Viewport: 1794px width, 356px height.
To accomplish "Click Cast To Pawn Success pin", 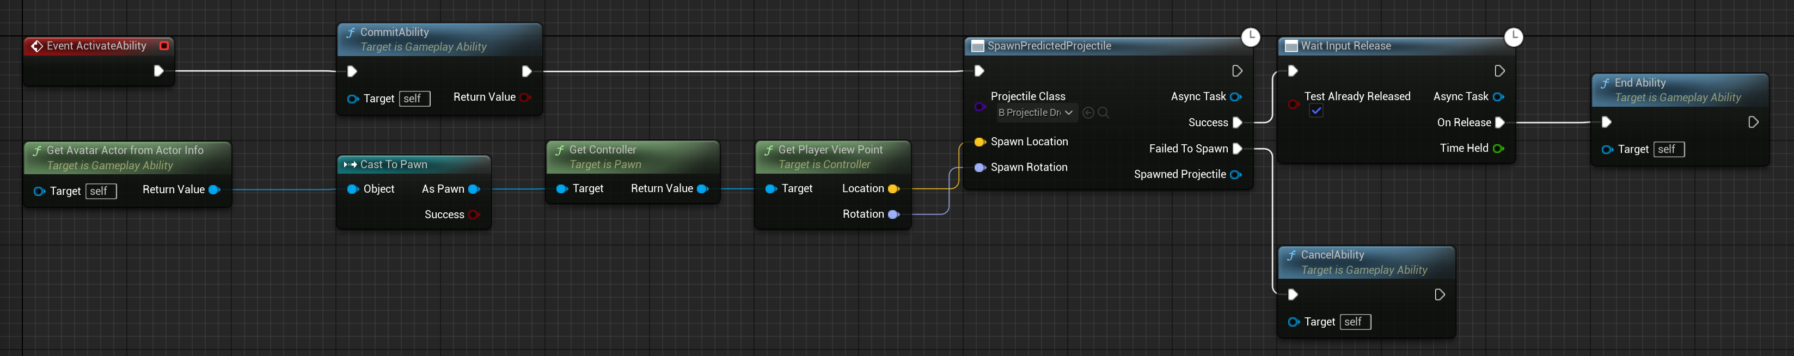I will [474, 214].
